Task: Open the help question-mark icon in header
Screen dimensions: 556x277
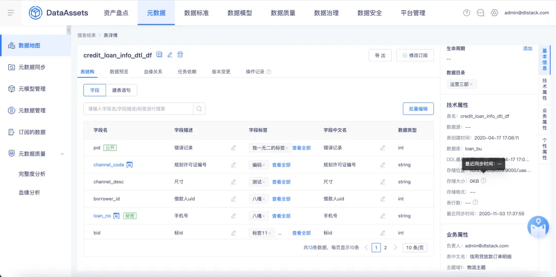Action: click(x=466, y=13)
